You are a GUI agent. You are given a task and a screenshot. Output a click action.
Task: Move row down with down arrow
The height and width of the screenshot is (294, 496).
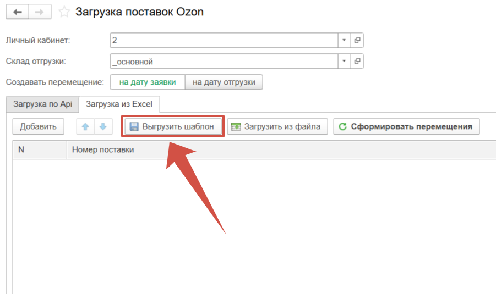[102, 126]
